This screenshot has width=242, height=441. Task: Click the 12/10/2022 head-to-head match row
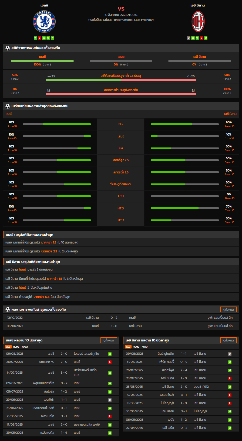pos(121,318)
